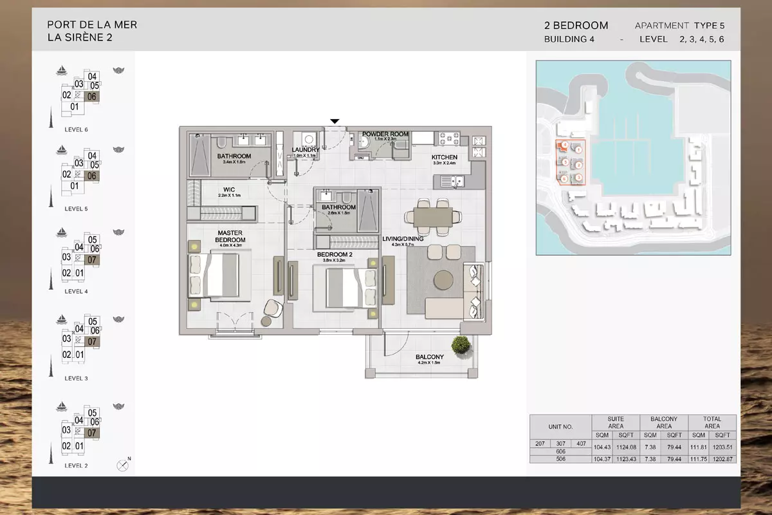Click the round coffee table in the living room
The image size is (772, 515).
pos(444,280)
